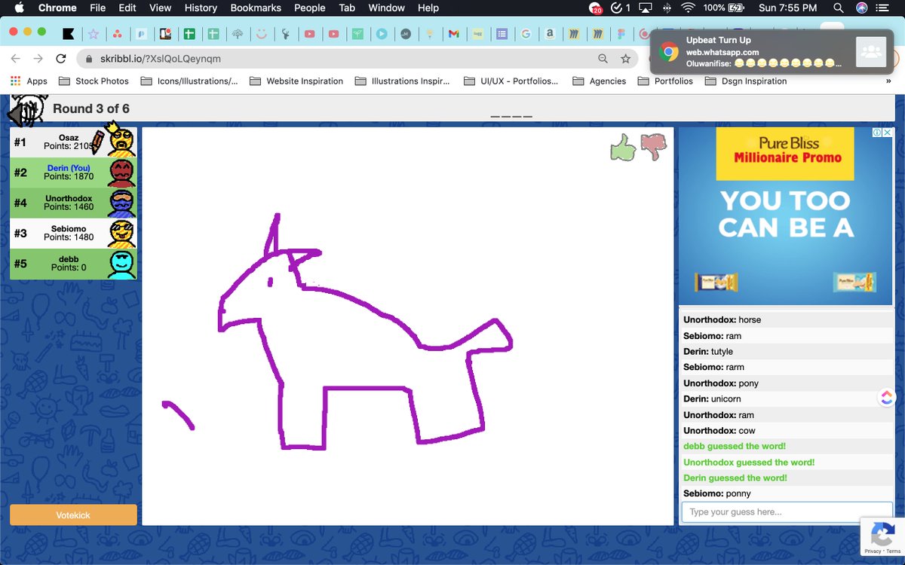
Task: Click the menu bar clock Sun 7:55 PM
Action: [787, 8]
